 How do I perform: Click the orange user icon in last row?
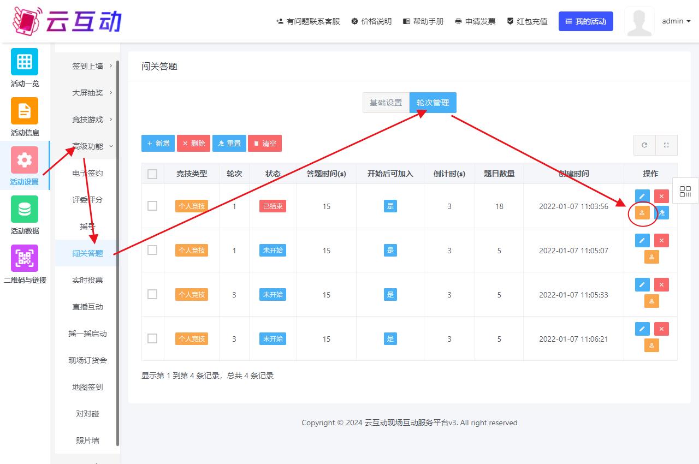pos(651,345)
